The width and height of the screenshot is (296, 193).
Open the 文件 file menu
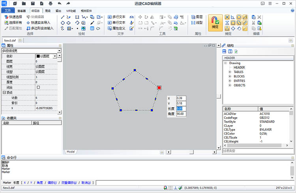tap(8, 11)
